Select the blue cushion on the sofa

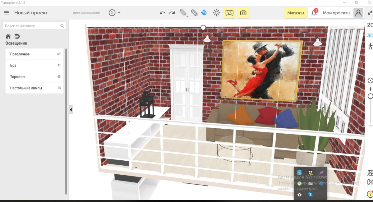[x=285, y=118]
